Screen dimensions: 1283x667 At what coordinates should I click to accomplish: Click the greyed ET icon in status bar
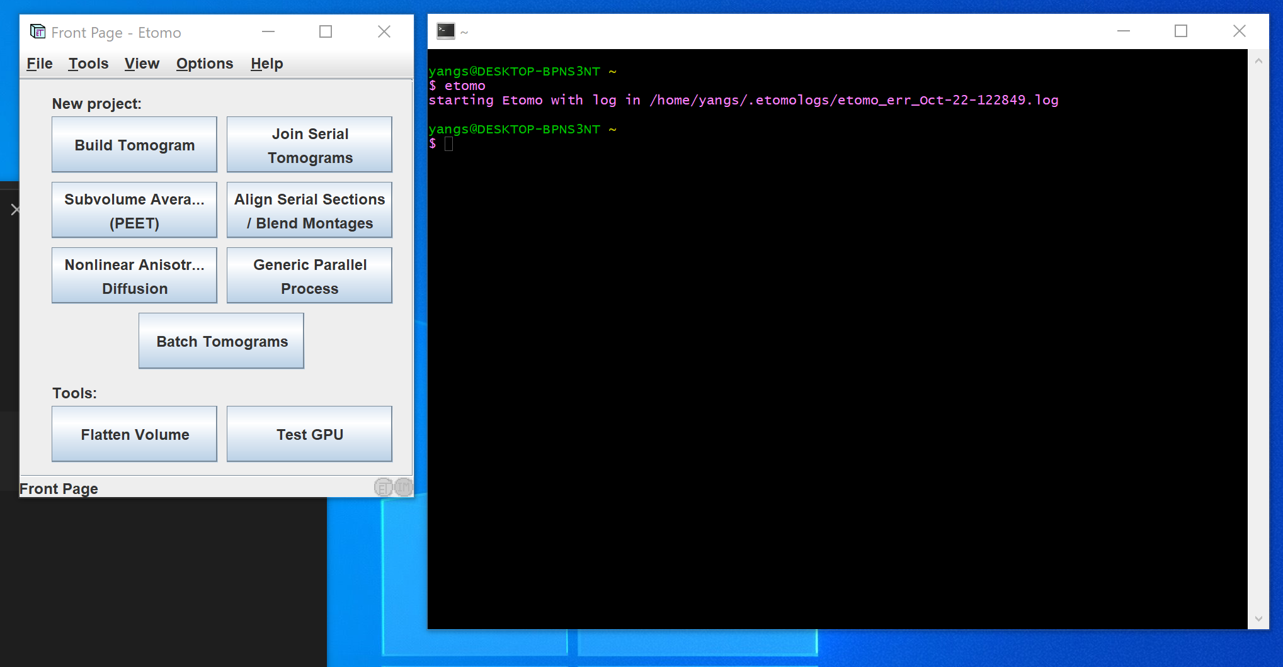pyautogui.click(x=383, y=487)
